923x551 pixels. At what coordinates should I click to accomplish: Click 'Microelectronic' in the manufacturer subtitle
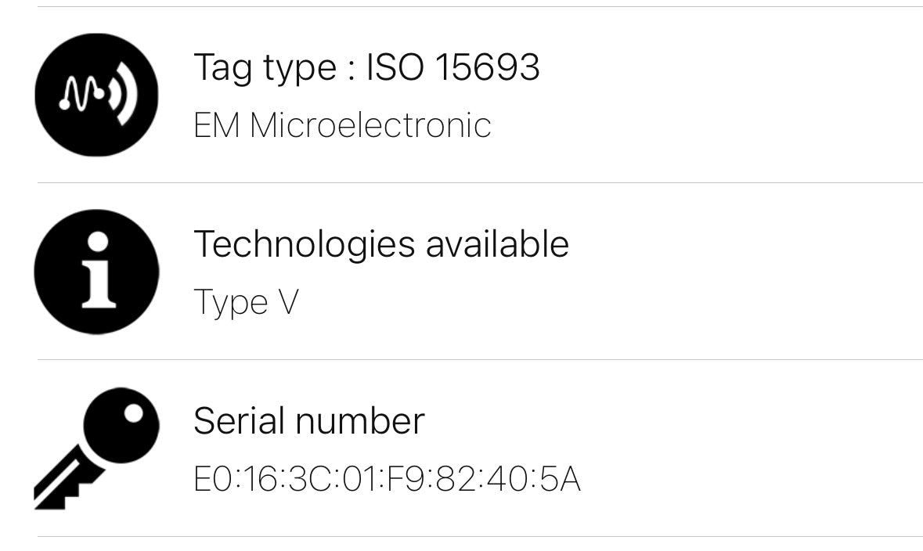pyautogui.click(x=370, y=126)
